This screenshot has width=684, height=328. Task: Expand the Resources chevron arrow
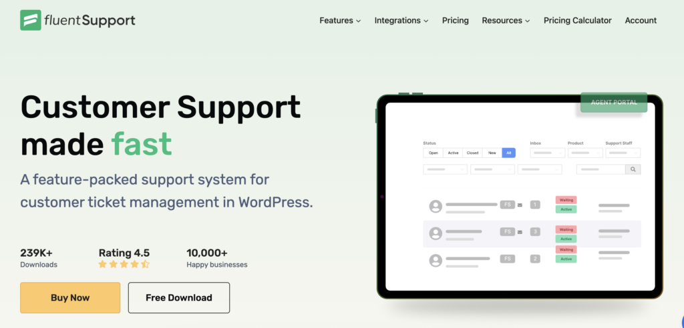click(x=528, y=21)
